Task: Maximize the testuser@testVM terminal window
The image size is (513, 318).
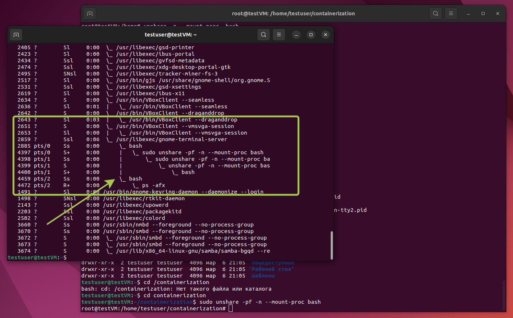Action: (x=311, y=35)
